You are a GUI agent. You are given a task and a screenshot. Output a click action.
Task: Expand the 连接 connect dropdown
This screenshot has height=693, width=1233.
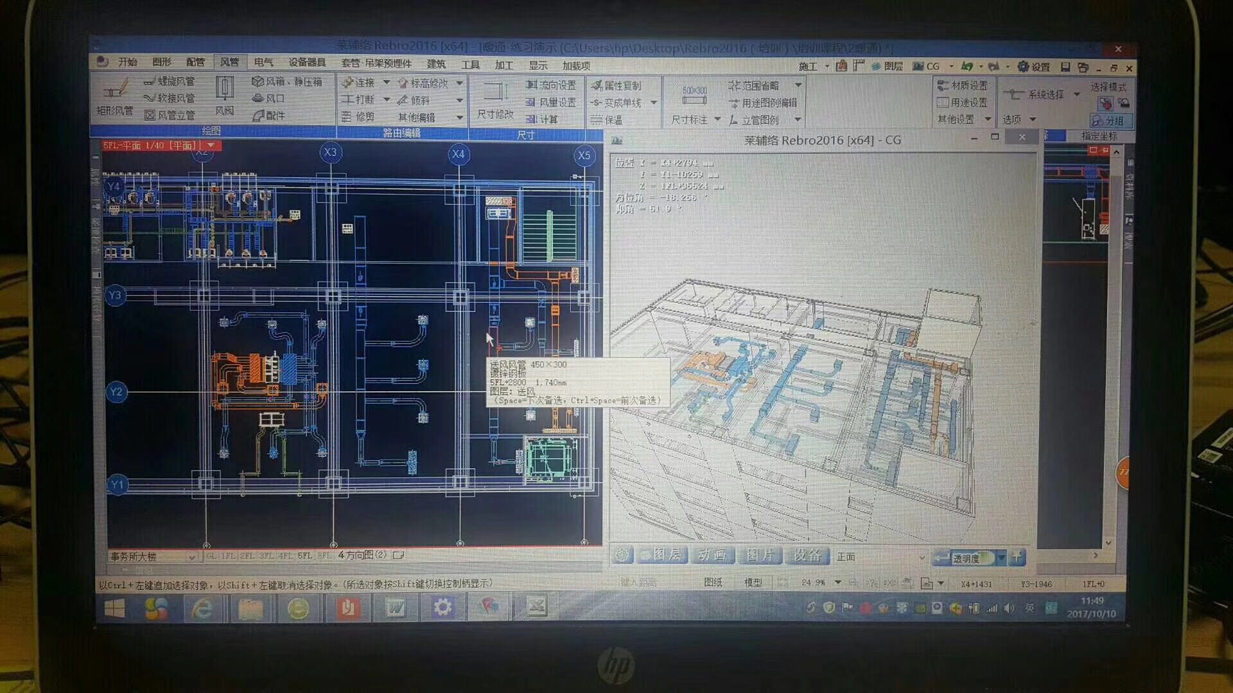tap(387, 82)
